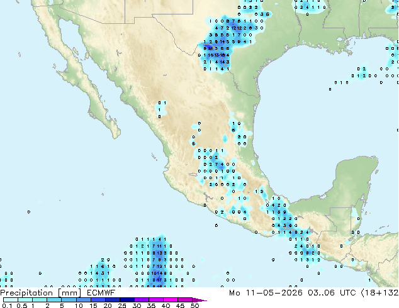Click the legend value '35'
The width and height of the screenshot is (399, 308).
tap(151, 305)
